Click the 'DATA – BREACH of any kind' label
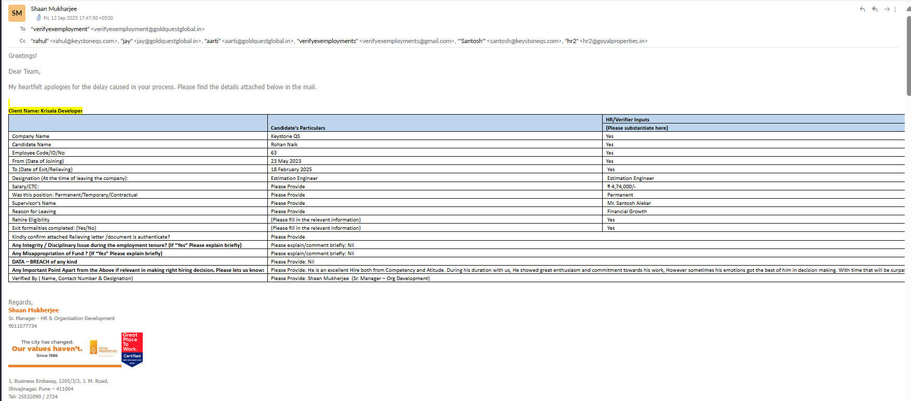Screen dimensions: 911x401 (x=45, y=261)
